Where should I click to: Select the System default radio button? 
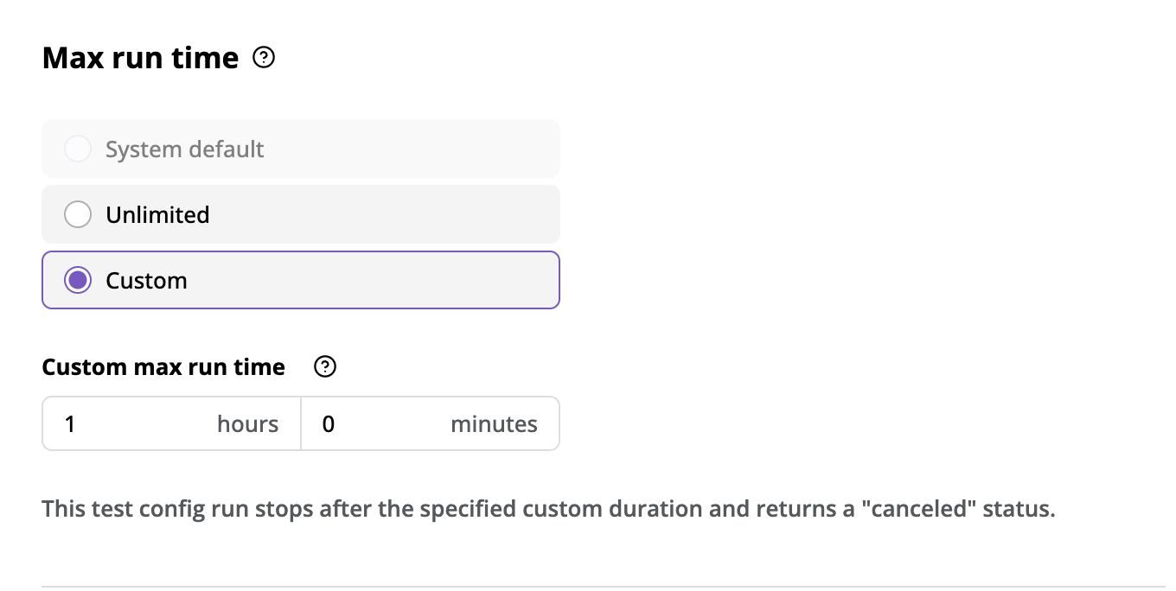(x=78, y=149)
